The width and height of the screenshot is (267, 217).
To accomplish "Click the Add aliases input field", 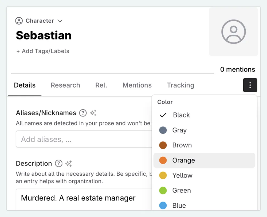I will coord(80,139).
